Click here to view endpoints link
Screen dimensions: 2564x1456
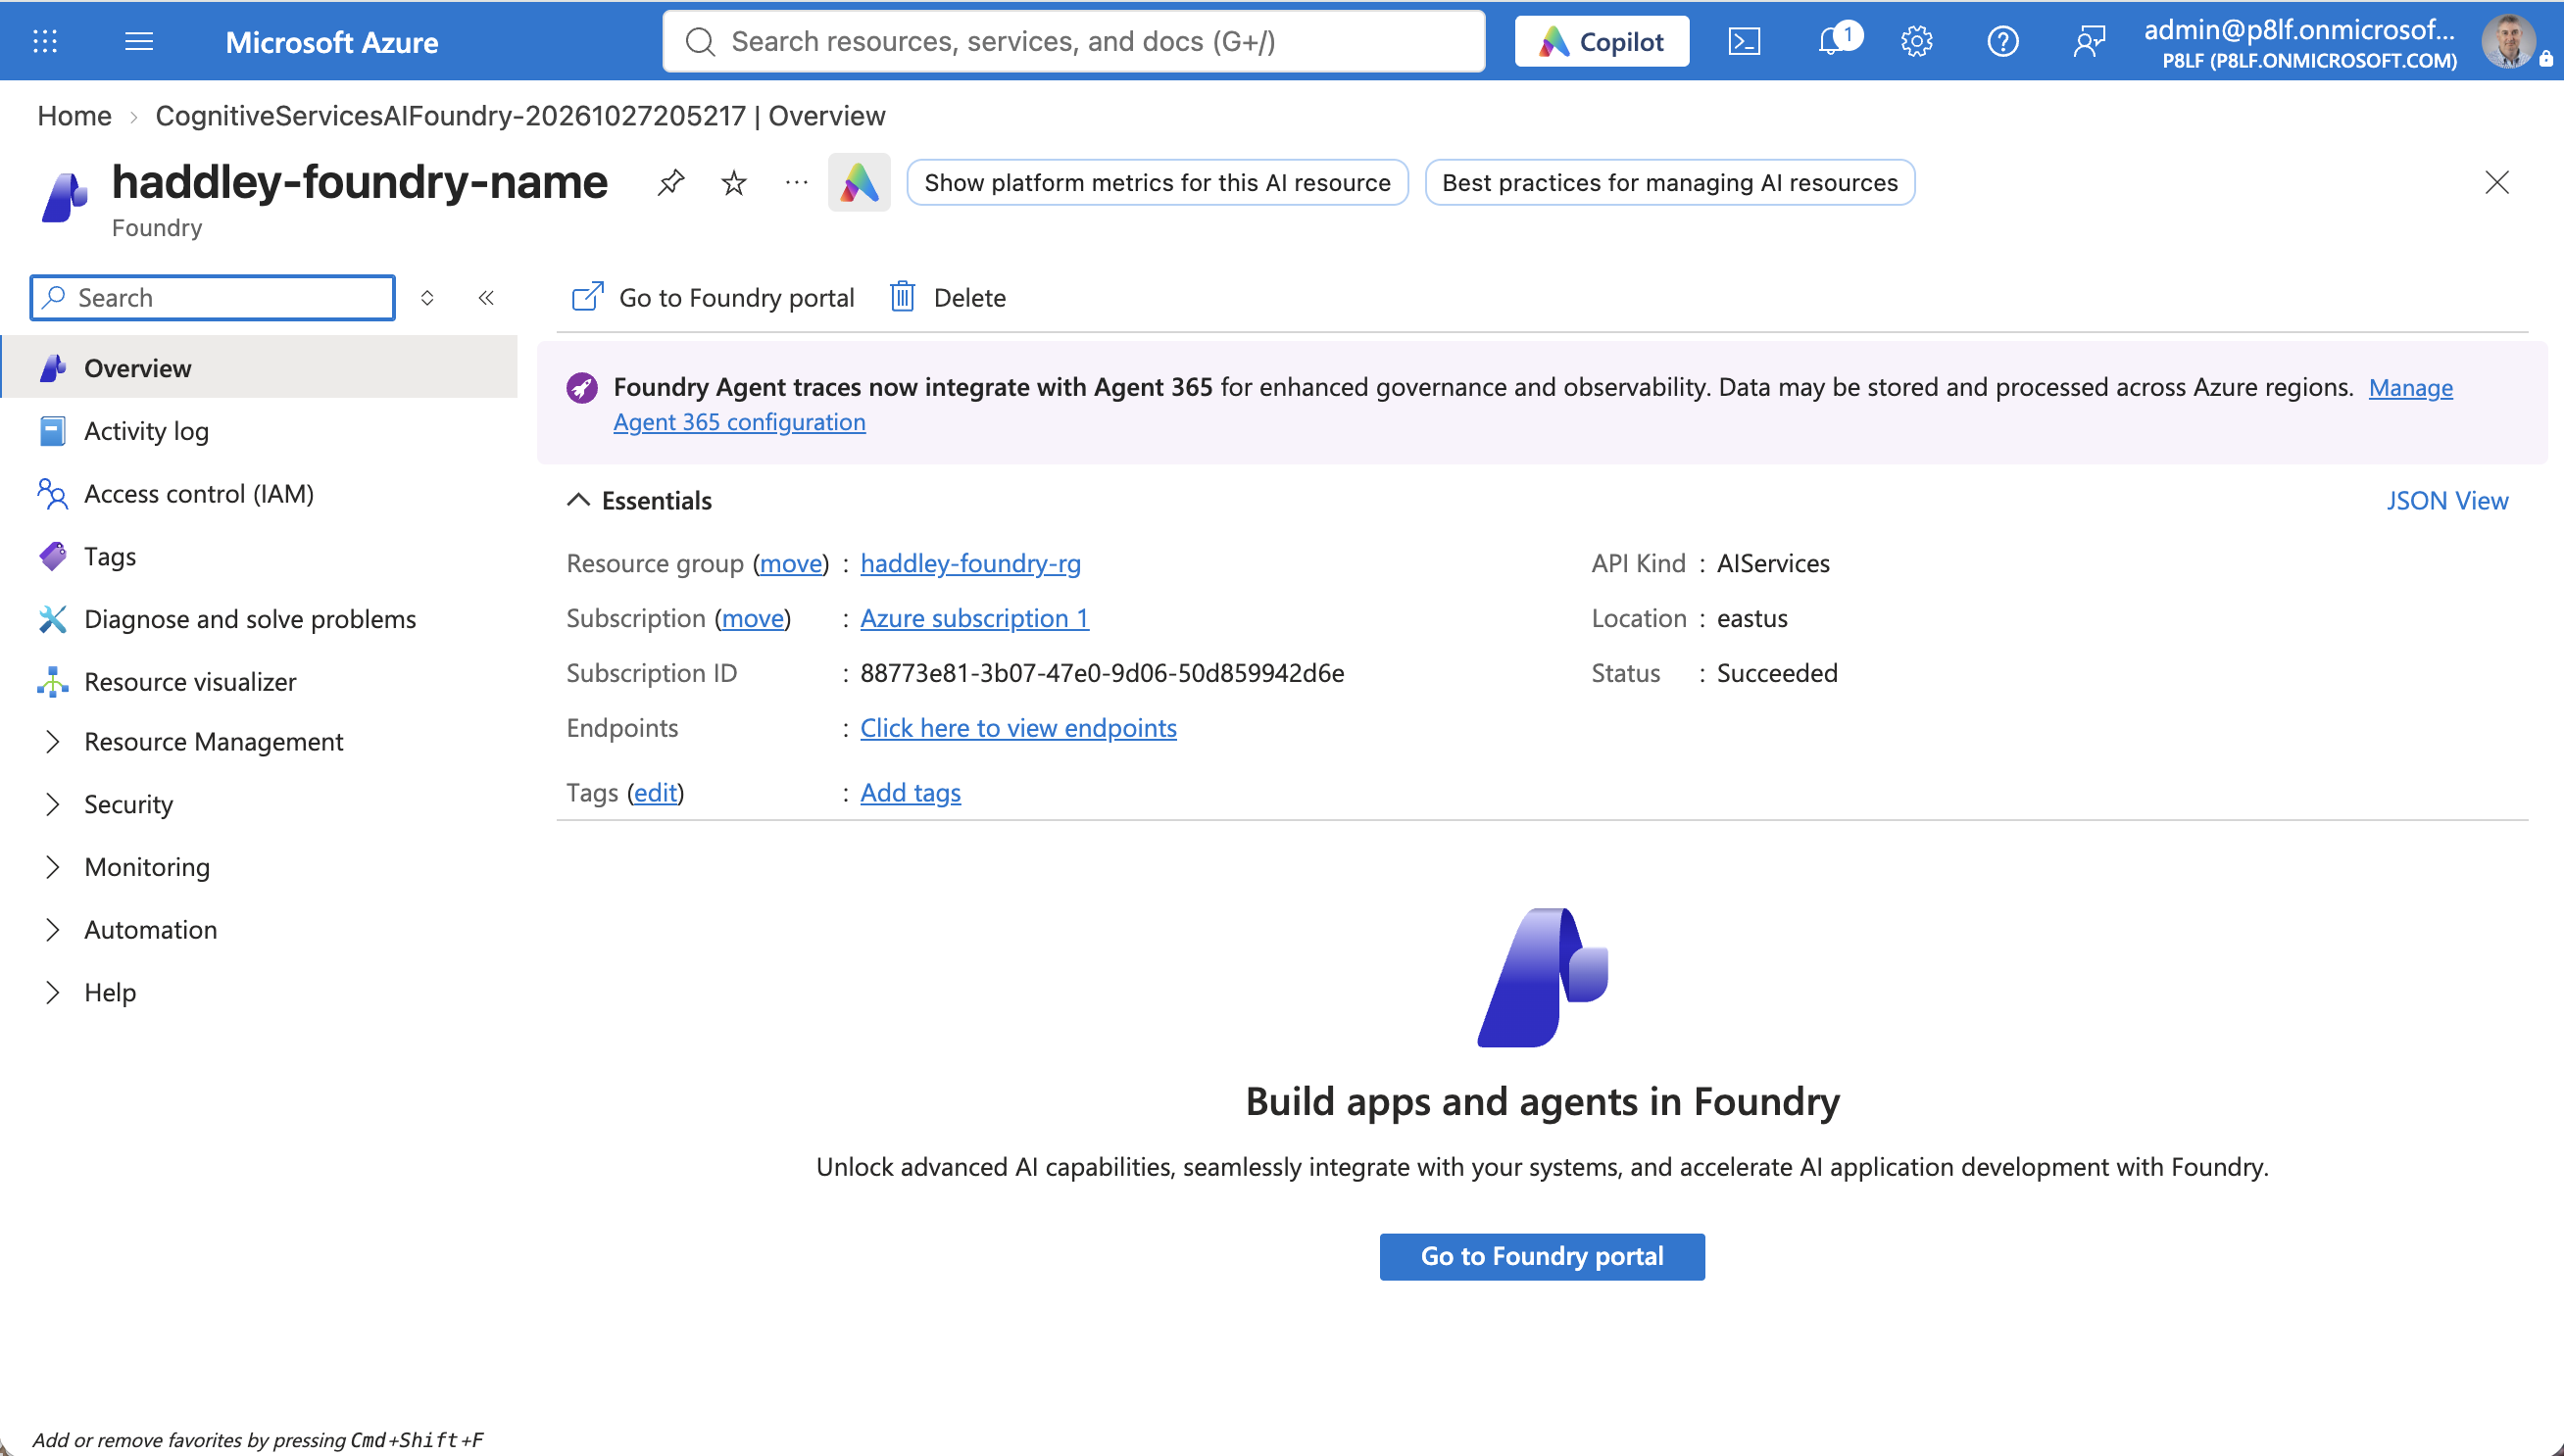(1018, 728)
